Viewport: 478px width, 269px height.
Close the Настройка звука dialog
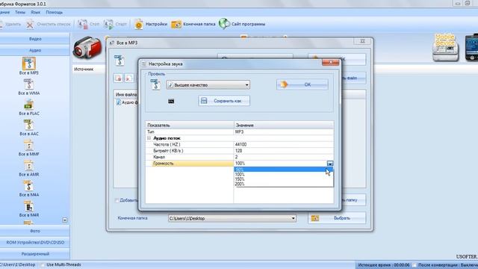330,63
